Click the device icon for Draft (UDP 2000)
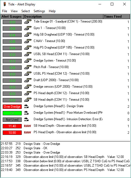 pyautogui.click(x=28, y=80)
